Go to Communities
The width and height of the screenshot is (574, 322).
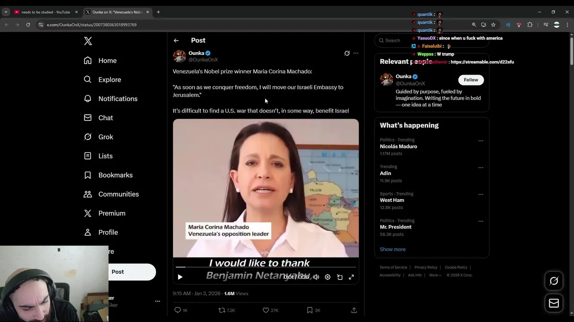pos(112,194)
